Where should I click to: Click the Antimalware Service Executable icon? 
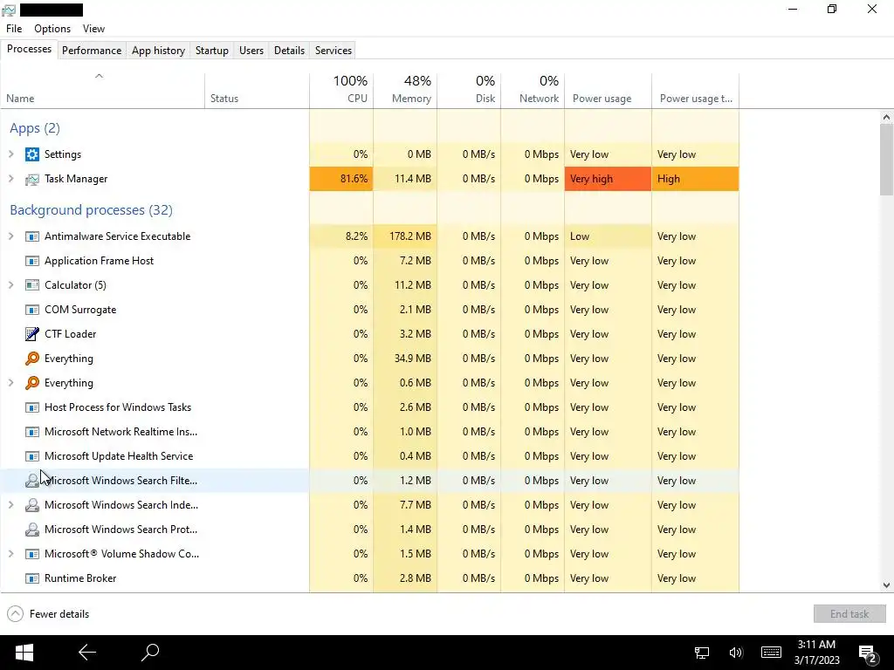(x=32, y=236)
